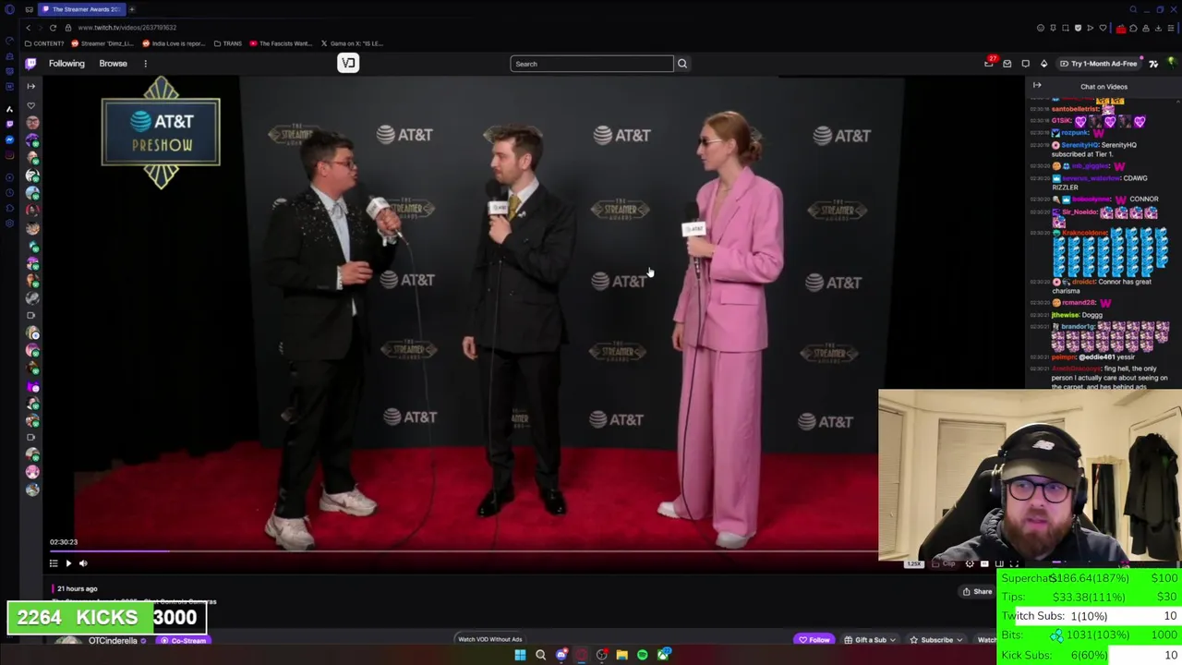Select Try 1-Month Ad-Free button
This screenshot has height=665, width=1182.
coord(1100,64)
